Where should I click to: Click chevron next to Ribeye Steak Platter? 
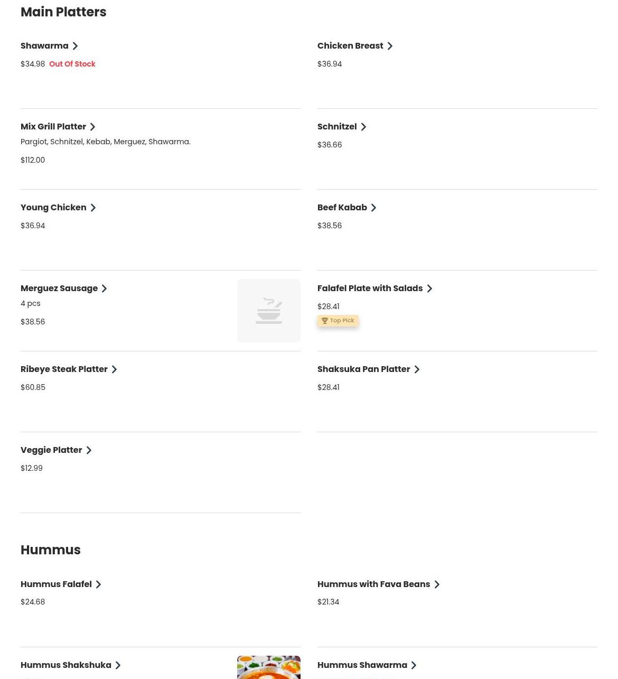tap(114, 369)
